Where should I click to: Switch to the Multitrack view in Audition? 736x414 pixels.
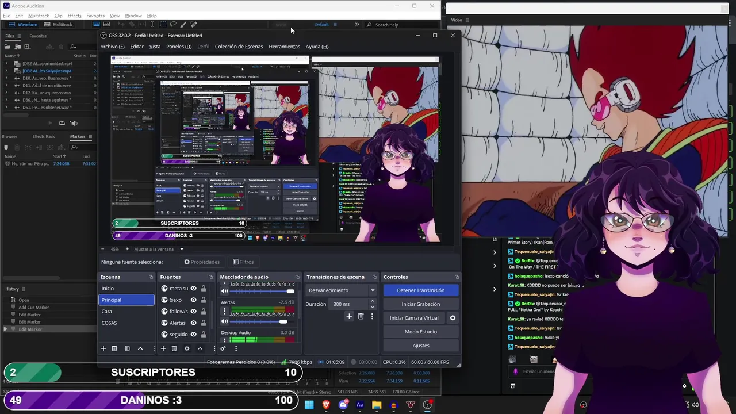point(59,25)
